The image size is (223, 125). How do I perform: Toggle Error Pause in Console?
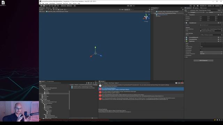[111, 83]
